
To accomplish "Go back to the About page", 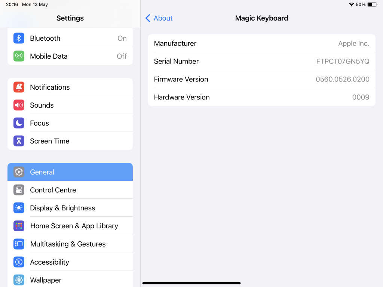I will coord(163,18).
